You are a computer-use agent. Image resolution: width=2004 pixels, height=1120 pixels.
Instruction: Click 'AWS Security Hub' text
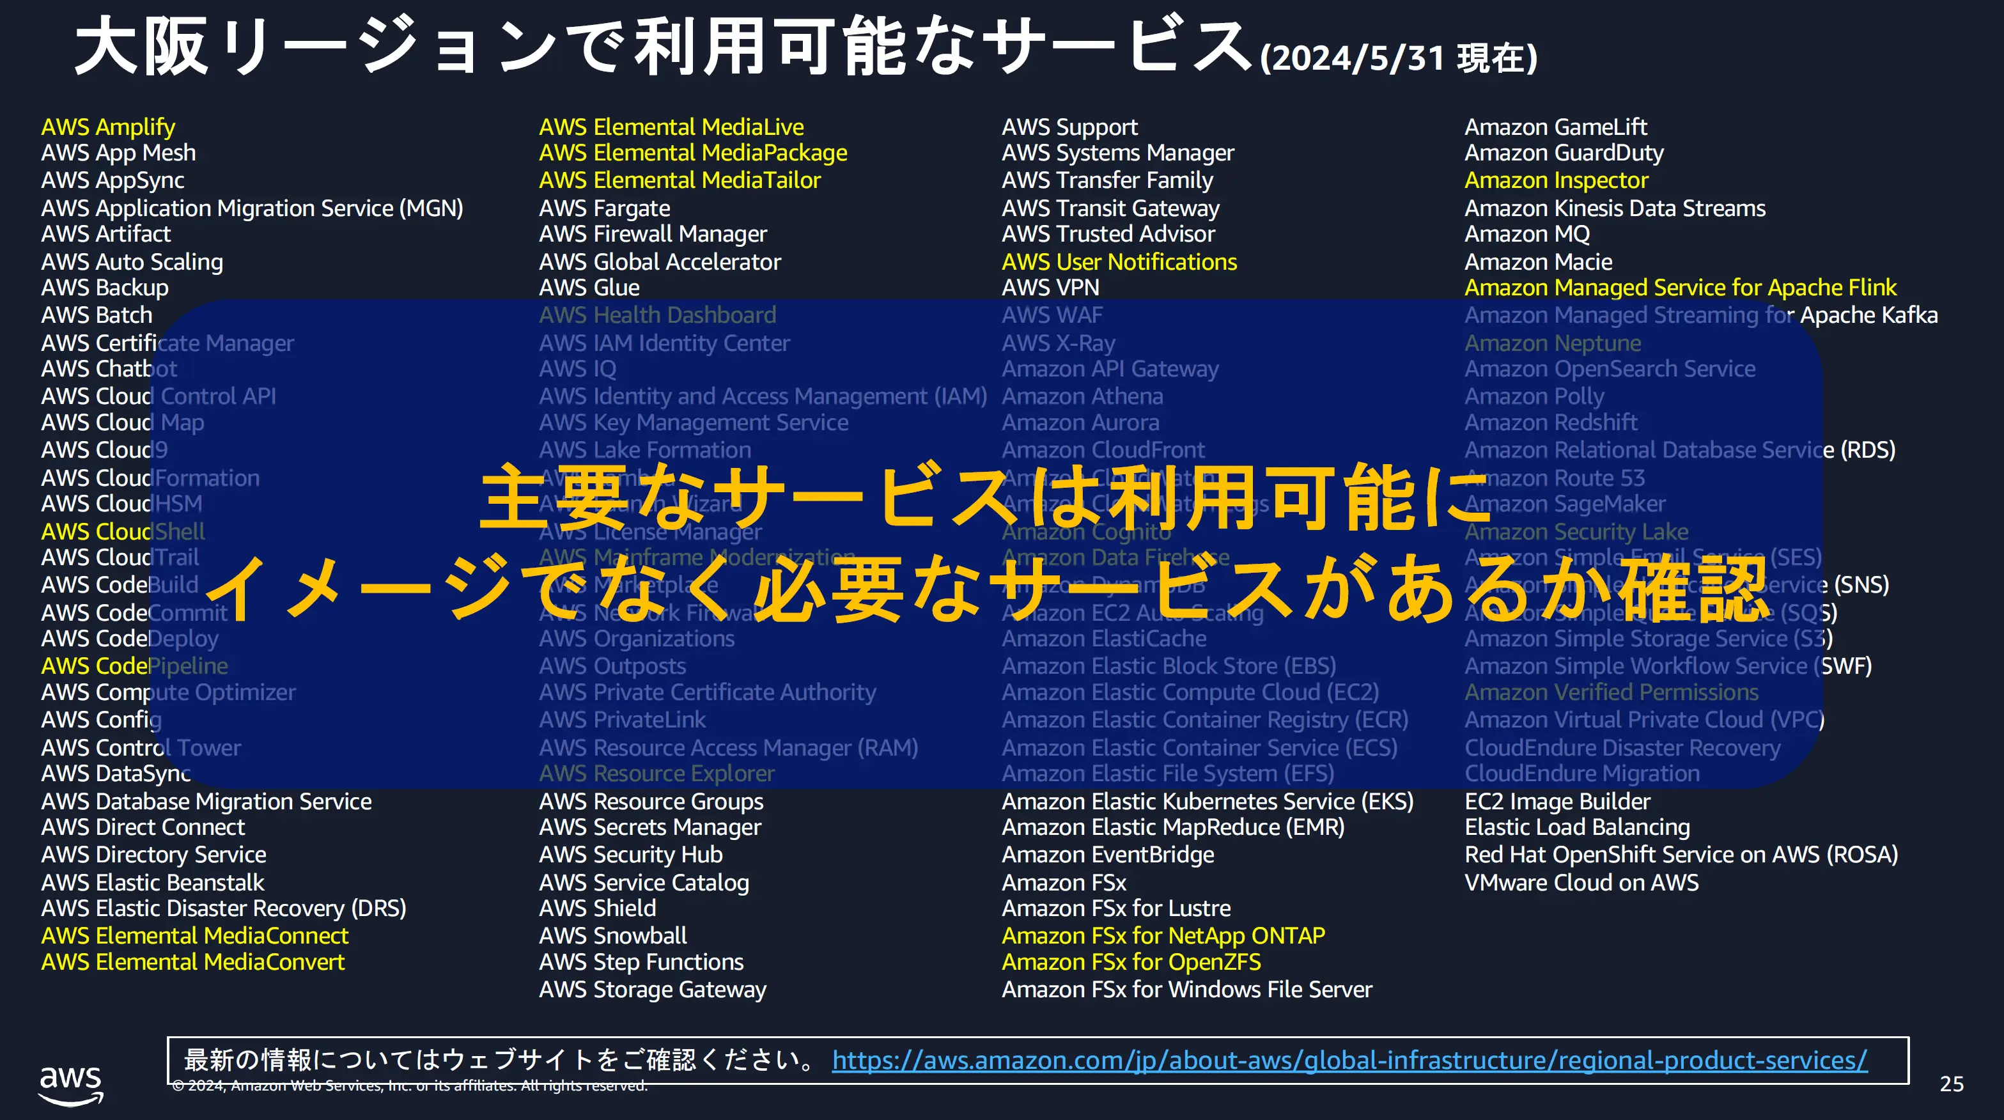click(631, 855)
